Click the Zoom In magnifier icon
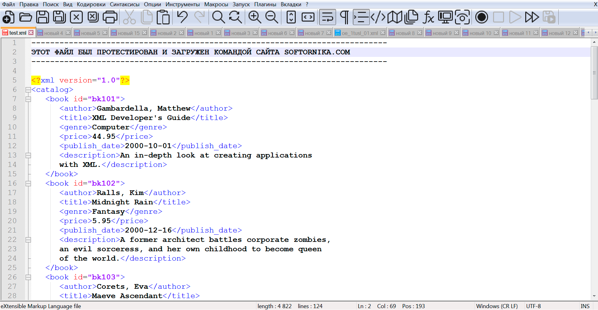This screenshot has width=598, height=310. tap(255, 17)
